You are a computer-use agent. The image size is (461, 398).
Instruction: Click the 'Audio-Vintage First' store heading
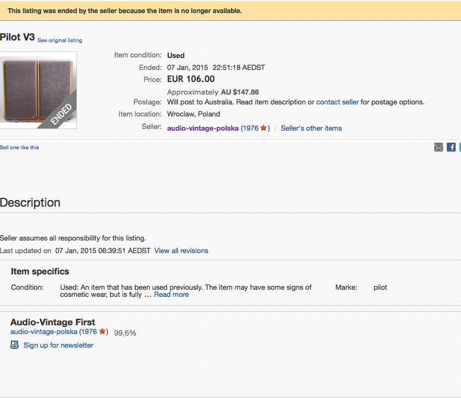(x=53, y=322)
